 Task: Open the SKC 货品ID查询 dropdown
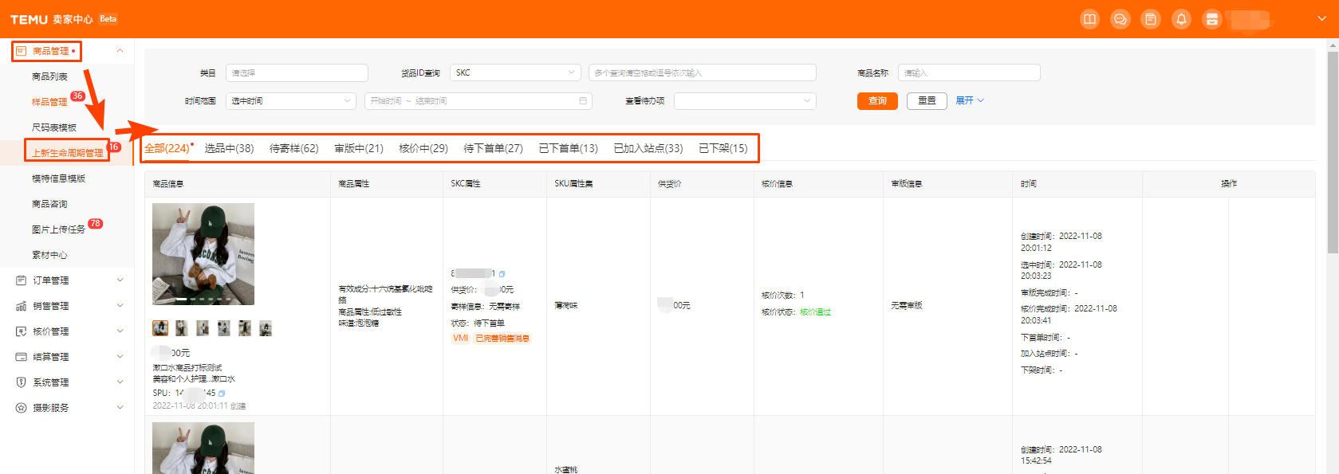click(x=515, y=72)
